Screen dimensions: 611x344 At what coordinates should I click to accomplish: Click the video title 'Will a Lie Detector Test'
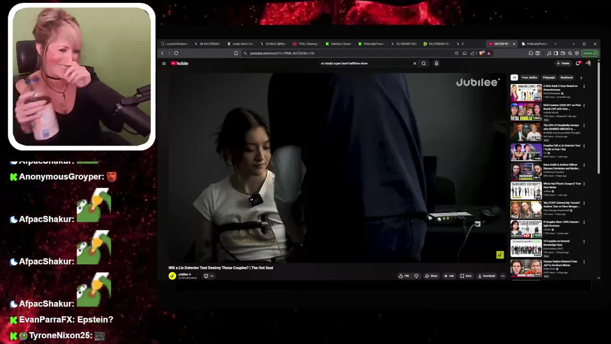tap(221, 268)
